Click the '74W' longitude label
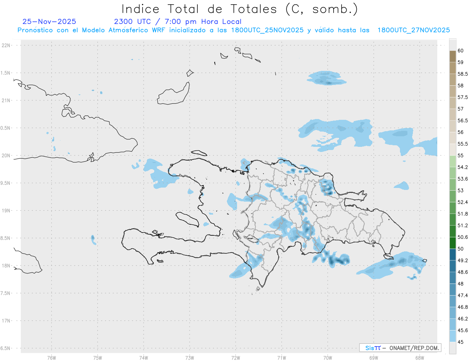The height and width of the screenshot is (363, 471). [x=144, y=357]
